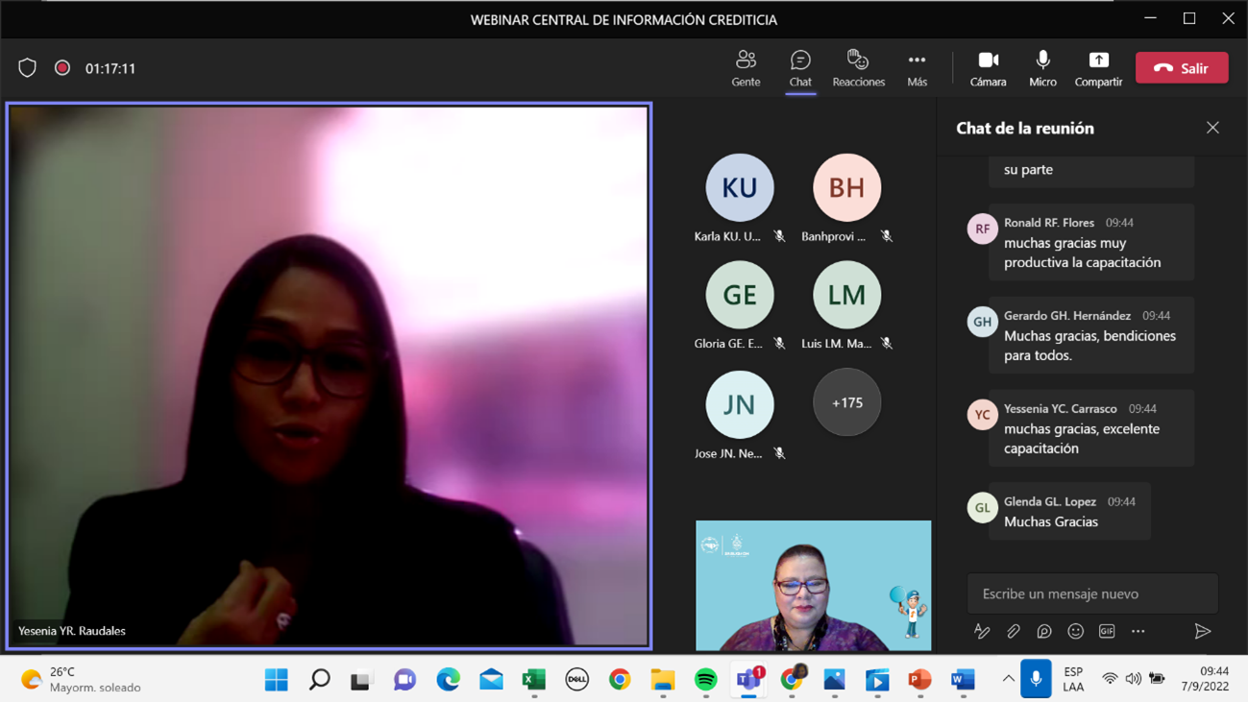This screenshot has height=702, width=1248.
Task: Open the emoji picker in chat
Action: [x=1075, y=631]
